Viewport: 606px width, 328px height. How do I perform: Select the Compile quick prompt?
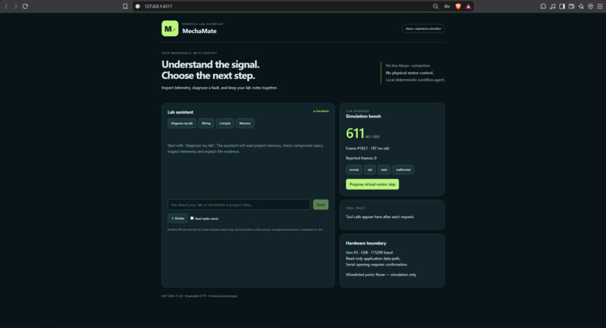[x=225, y=123]
